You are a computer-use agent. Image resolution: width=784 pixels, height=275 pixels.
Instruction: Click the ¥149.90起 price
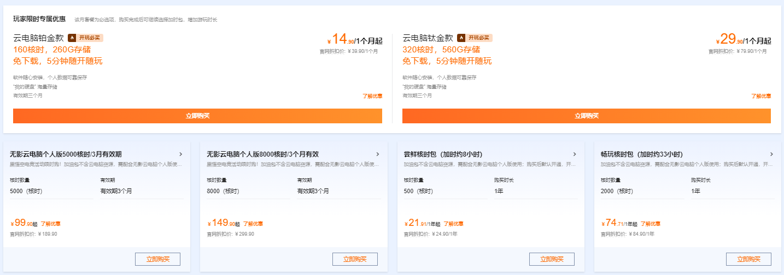point(224,223)
